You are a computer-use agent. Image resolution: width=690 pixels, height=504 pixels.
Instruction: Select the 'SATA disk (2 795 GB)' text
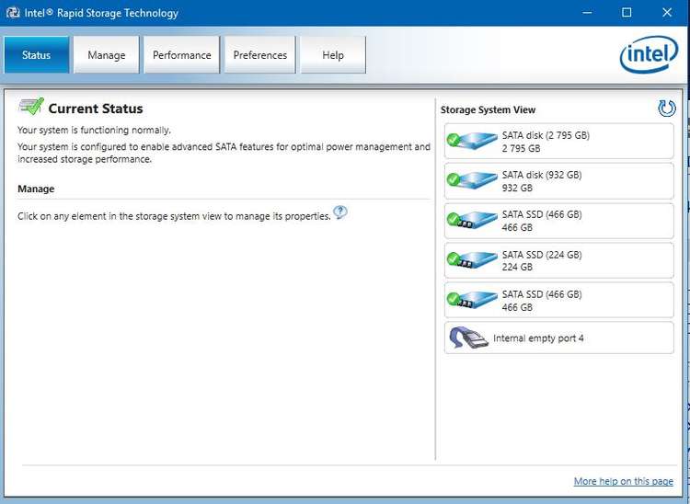click(546, 135)
